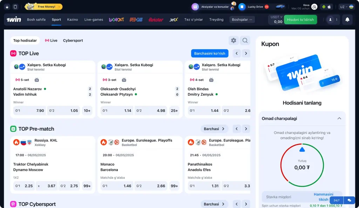Open the USDT currency dropdown

pyautogui.click(x=276, y=17)
